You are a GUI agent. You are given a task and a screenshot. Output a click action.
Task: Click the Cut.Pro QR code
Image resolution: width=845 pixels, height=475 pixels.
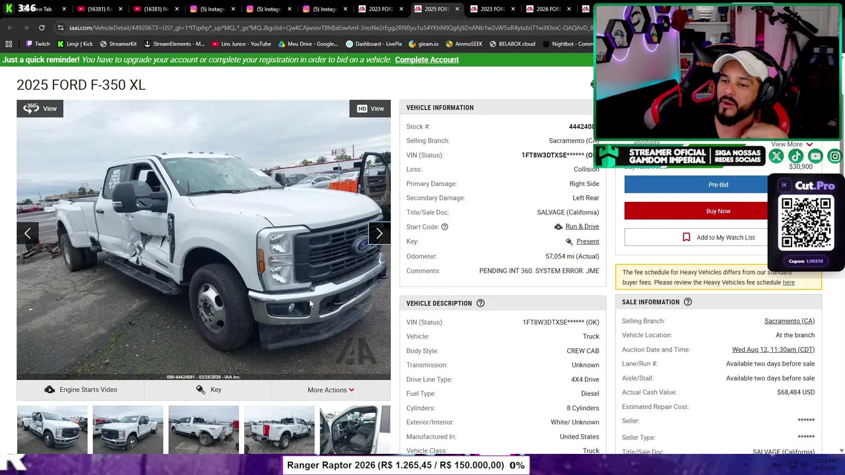[x=806, y=223]
